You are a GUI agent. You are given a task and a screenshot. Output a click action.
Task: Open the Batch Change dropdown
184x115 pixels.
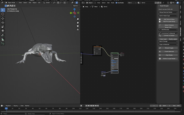(x=168, y=41)
